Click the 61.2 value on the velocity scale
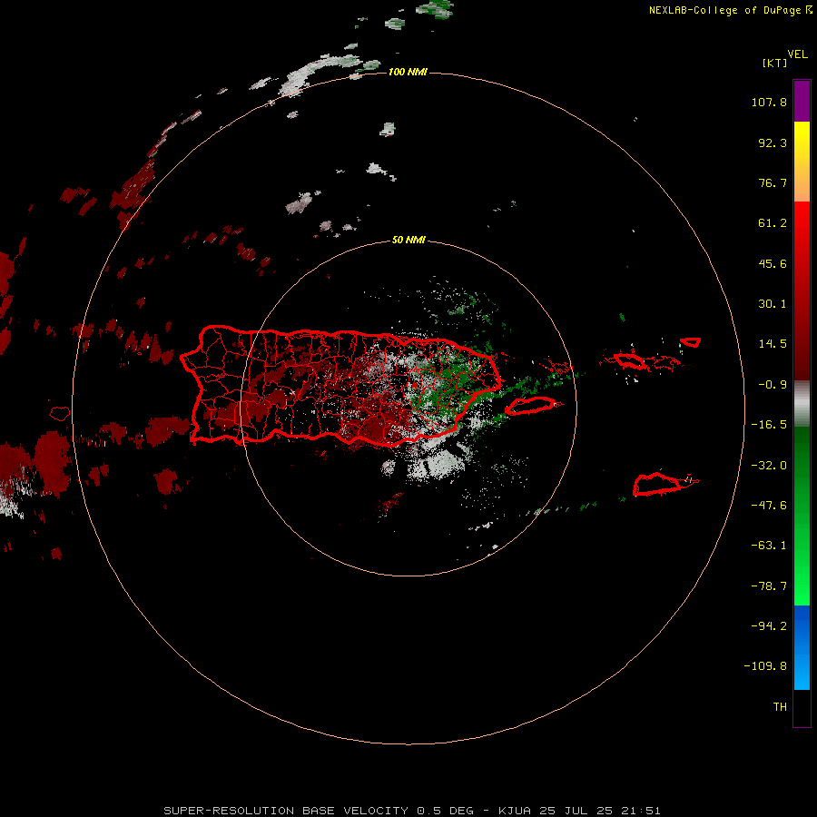 (773, 223)
